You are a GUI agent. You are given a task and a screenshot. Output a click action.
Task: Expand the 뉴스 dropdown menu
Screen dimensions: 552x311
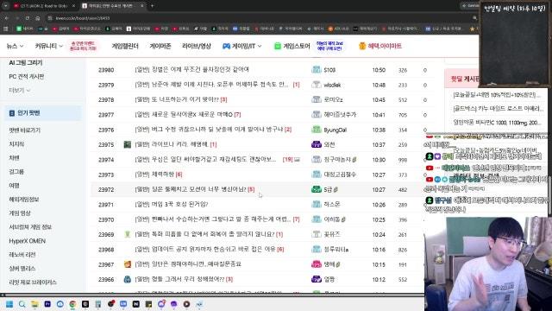pos(16,46)
